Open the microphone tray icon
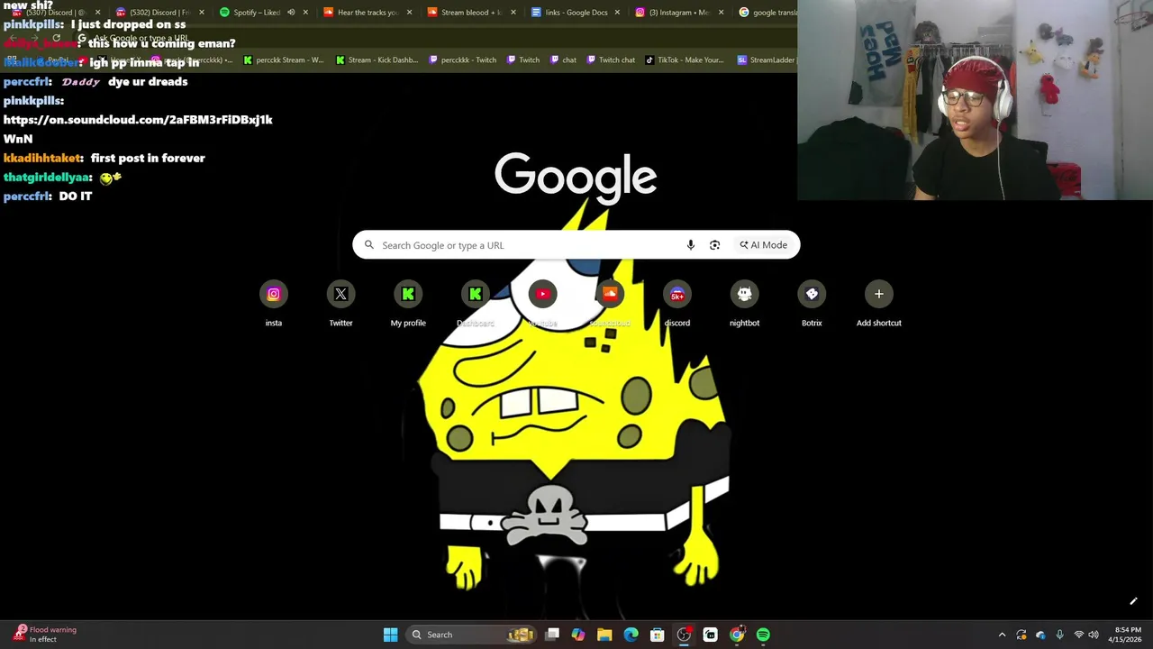Screen dimensions: 1153x649 tap(1059, 635)
